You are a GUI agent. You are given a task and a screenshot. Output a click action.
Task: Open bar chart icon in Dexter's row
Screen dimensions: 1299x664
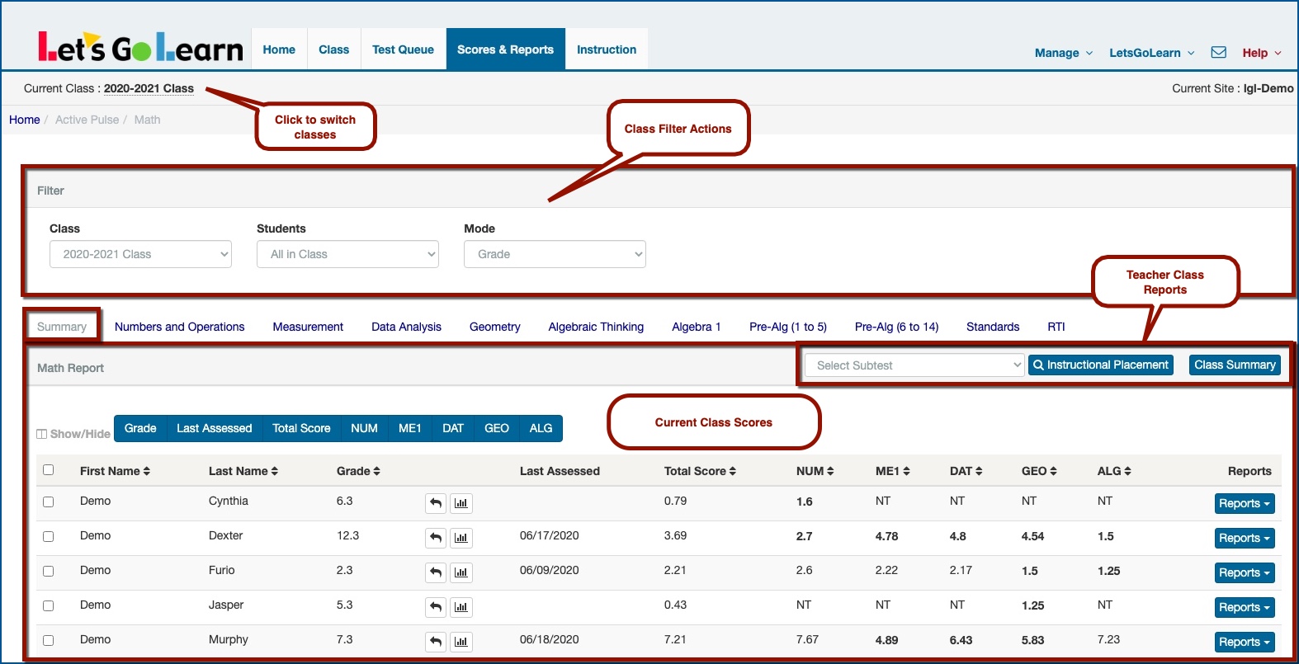click(x=461, y=538)
